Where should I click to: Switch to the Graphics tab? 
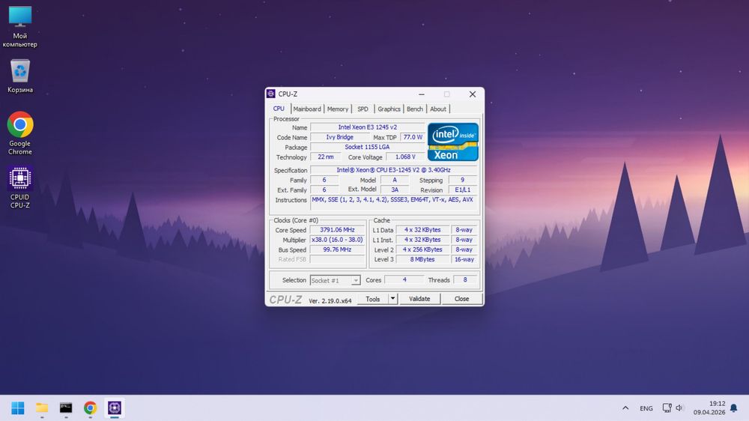click(x=389, y=109)
